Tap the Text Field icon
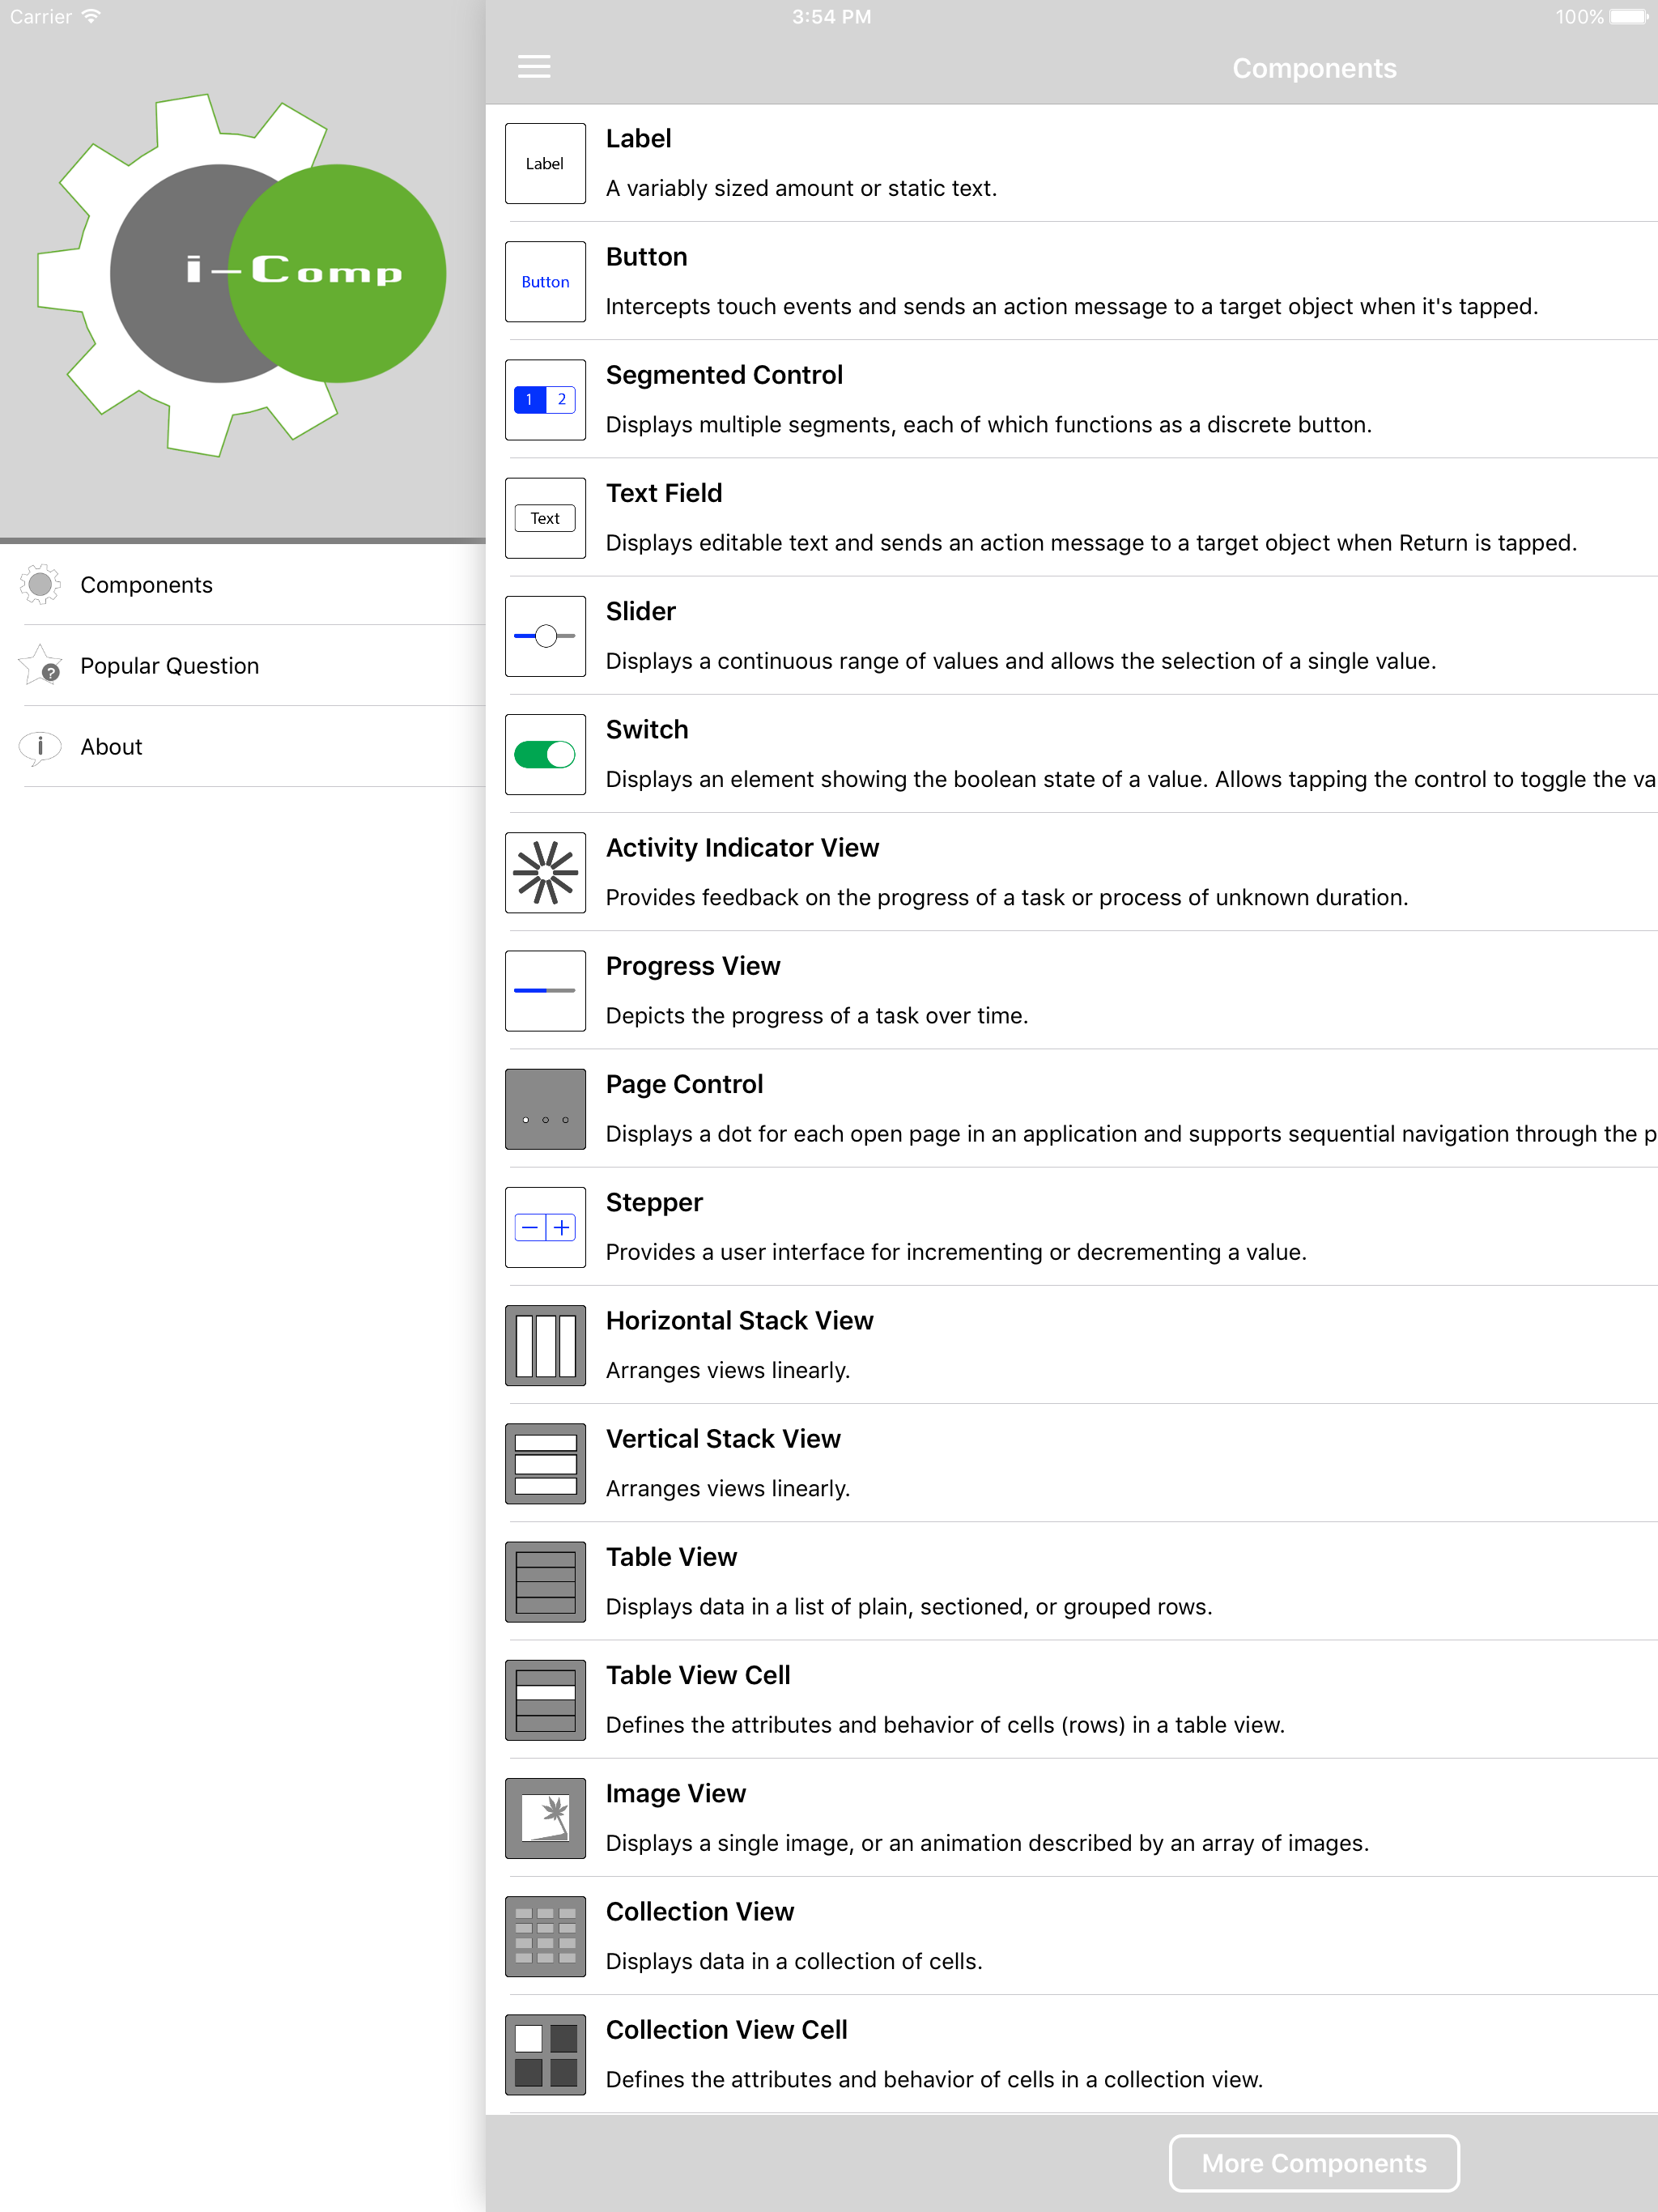1658x2212 pixels. 545,518
